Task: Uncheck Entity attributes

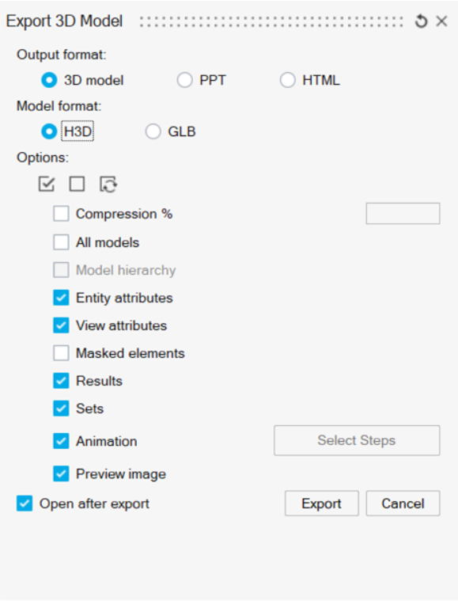Action: pyautogui.click(x=61, y=298)
